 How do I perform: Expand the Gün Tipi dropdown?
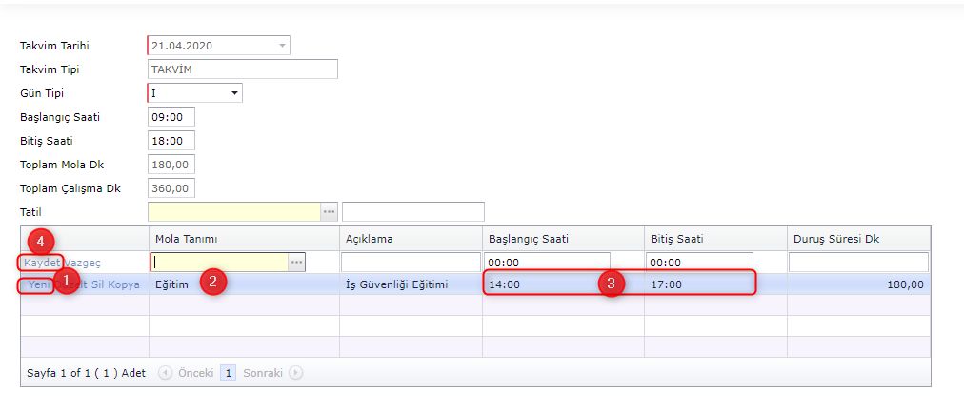click(x=234, y=93)
